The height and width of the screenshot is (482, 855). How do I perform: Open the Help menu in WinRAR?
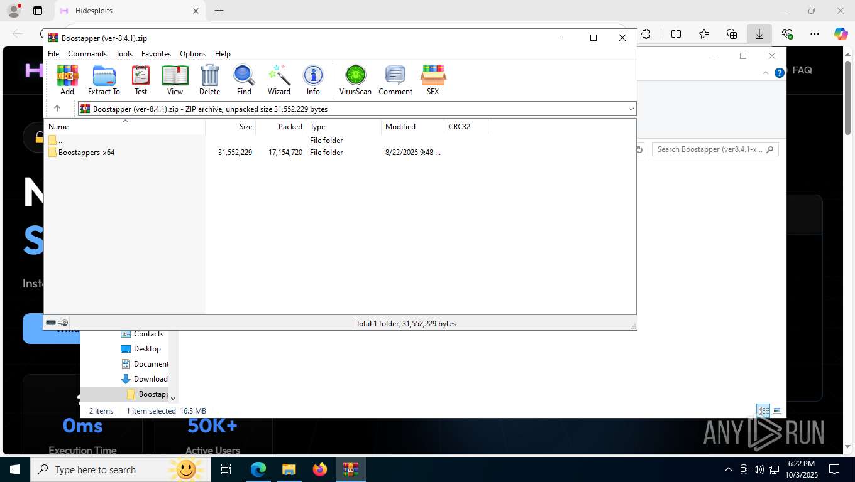223,54
